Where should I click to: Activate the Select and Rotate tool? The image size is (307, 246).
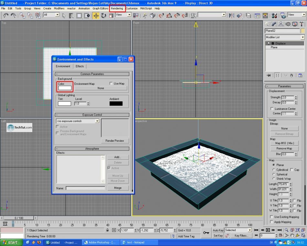[x=104, y=16]
